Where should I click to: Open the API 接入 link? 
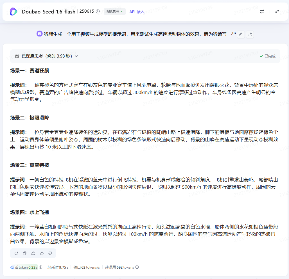[137, 12]
